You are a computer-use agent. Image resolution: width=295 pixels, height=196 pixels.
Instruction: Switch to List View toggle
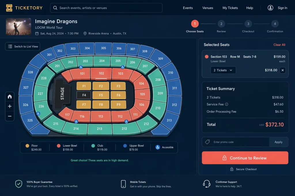click(x=22, y=46)
